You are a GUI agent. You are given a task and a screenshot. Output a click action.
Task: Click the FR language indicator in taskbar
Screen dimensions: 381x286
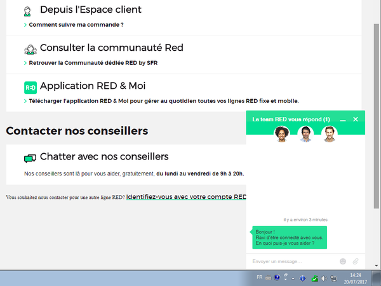click(259, 278)
